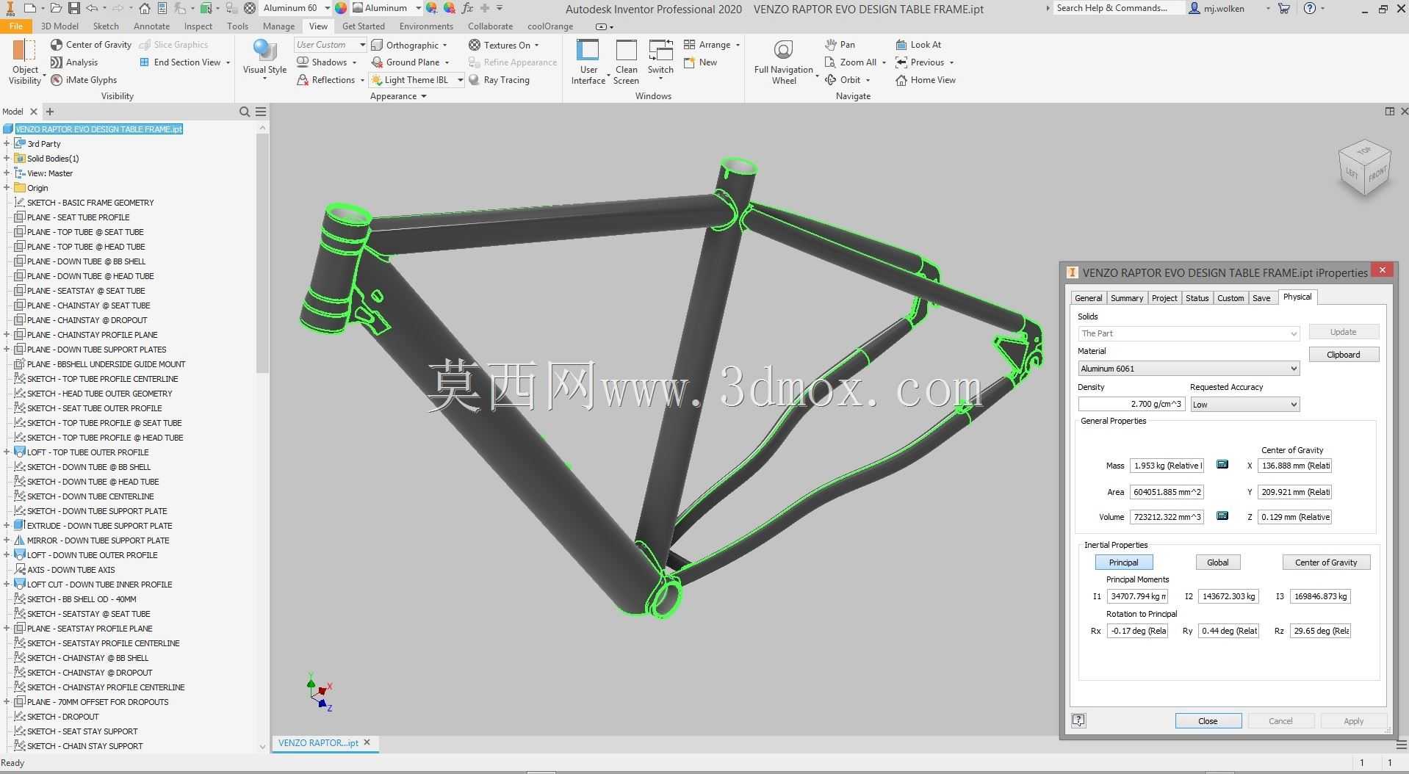
Task: Open End Section View dropdown
Action: [228, 62]
